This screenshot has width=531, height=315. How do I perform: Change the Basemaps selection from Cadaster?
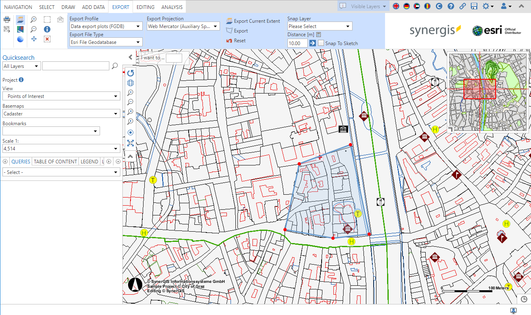[x=61, y=114]
